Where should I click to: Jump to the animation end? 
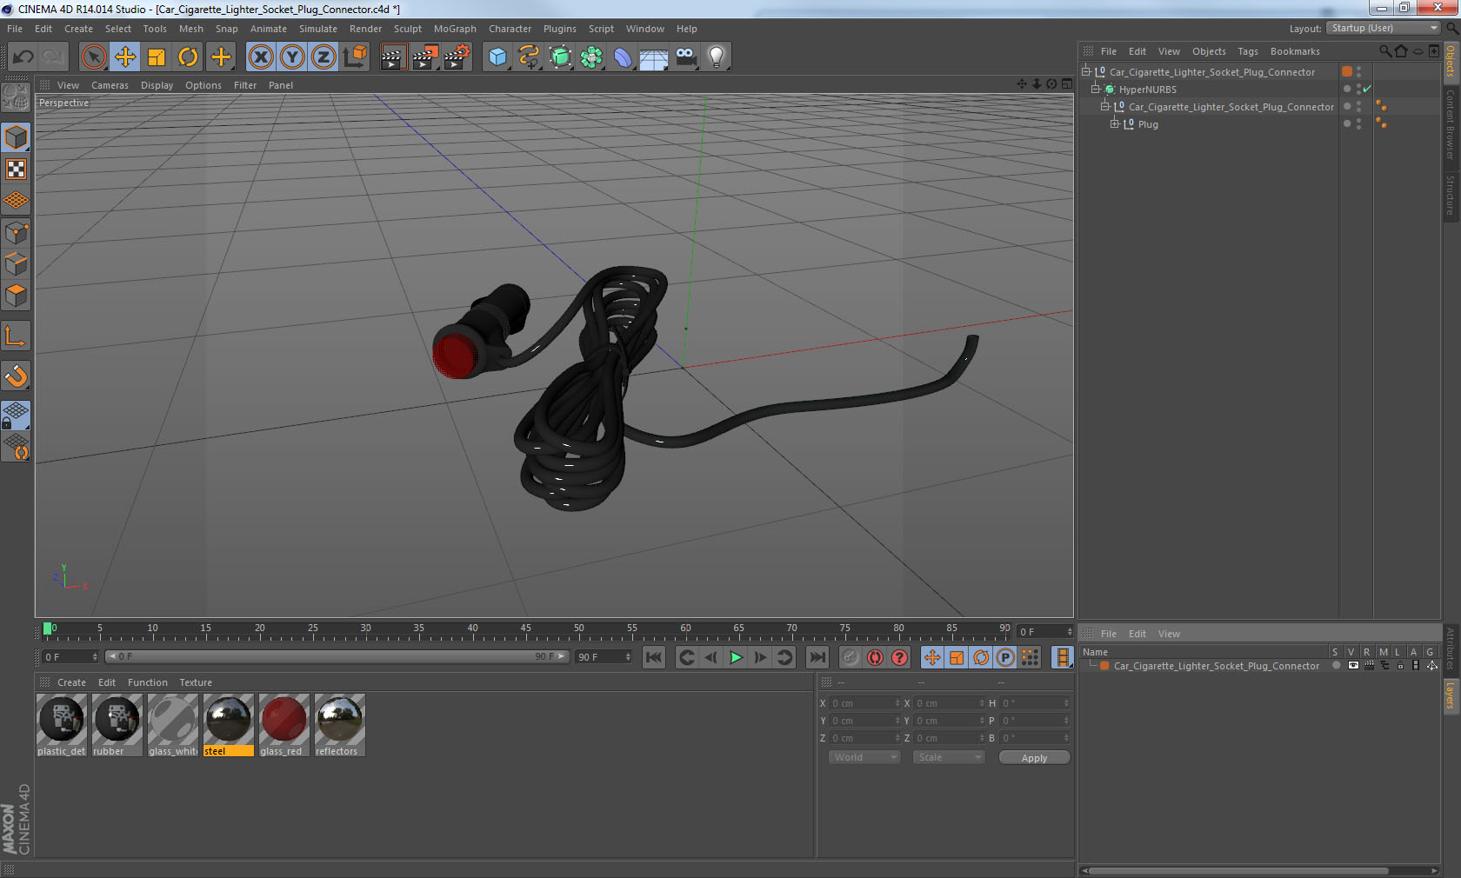coord(817,657)
